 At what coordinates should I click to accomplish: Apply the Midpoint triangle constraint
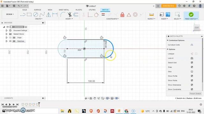[129, 15]
